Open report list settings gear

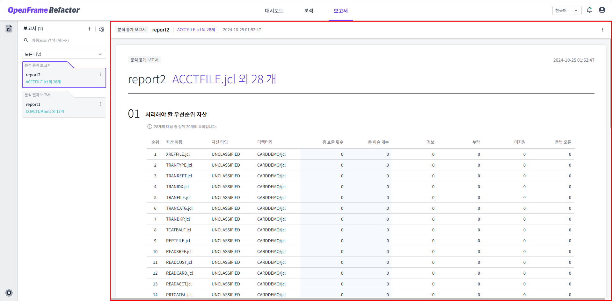coord(102,29)
